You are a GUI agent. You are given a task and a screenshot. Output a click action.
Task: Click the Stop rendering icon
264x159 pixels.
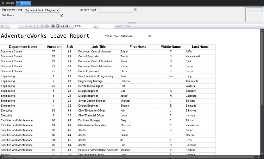point(42,26)
